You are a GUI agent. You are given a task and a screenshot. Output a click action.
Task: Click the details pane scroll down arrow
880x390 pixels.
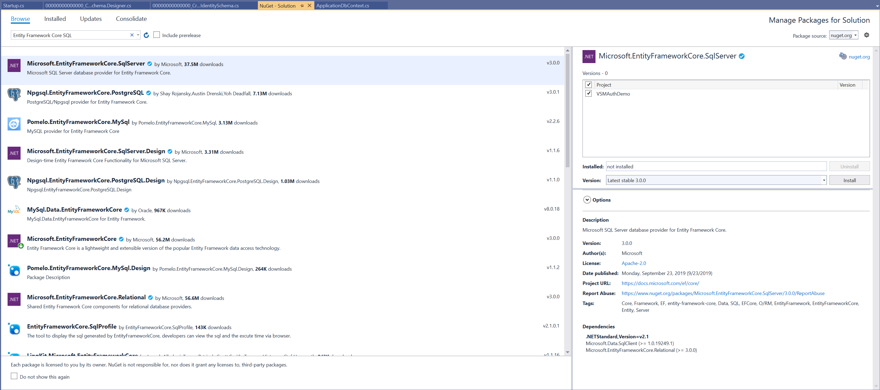tap(876, 386)
